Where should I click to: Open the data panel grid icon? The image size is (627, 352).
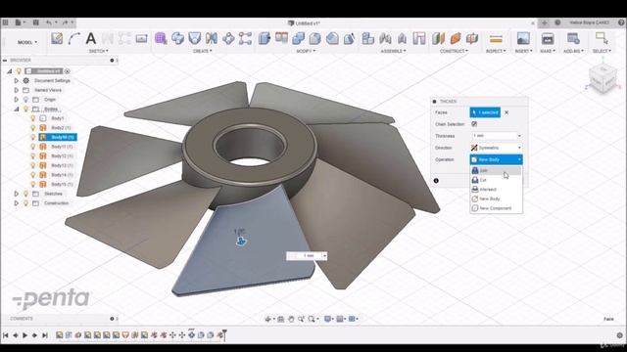[5, 22]
